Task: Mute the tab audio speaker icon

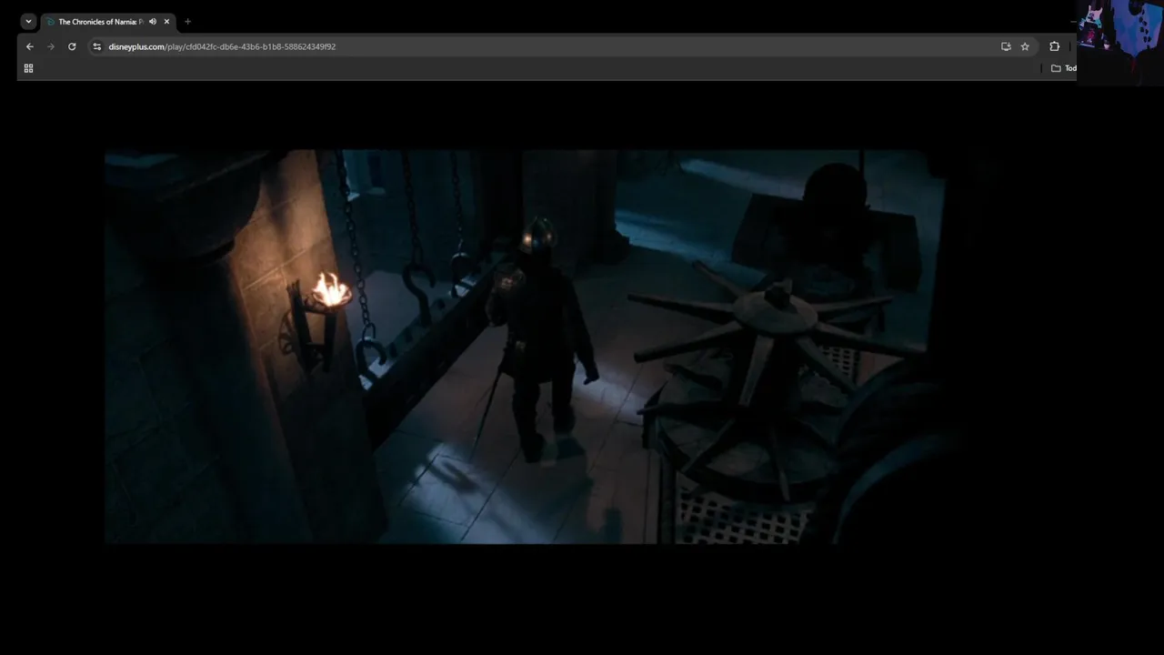Action: [153, 22]
